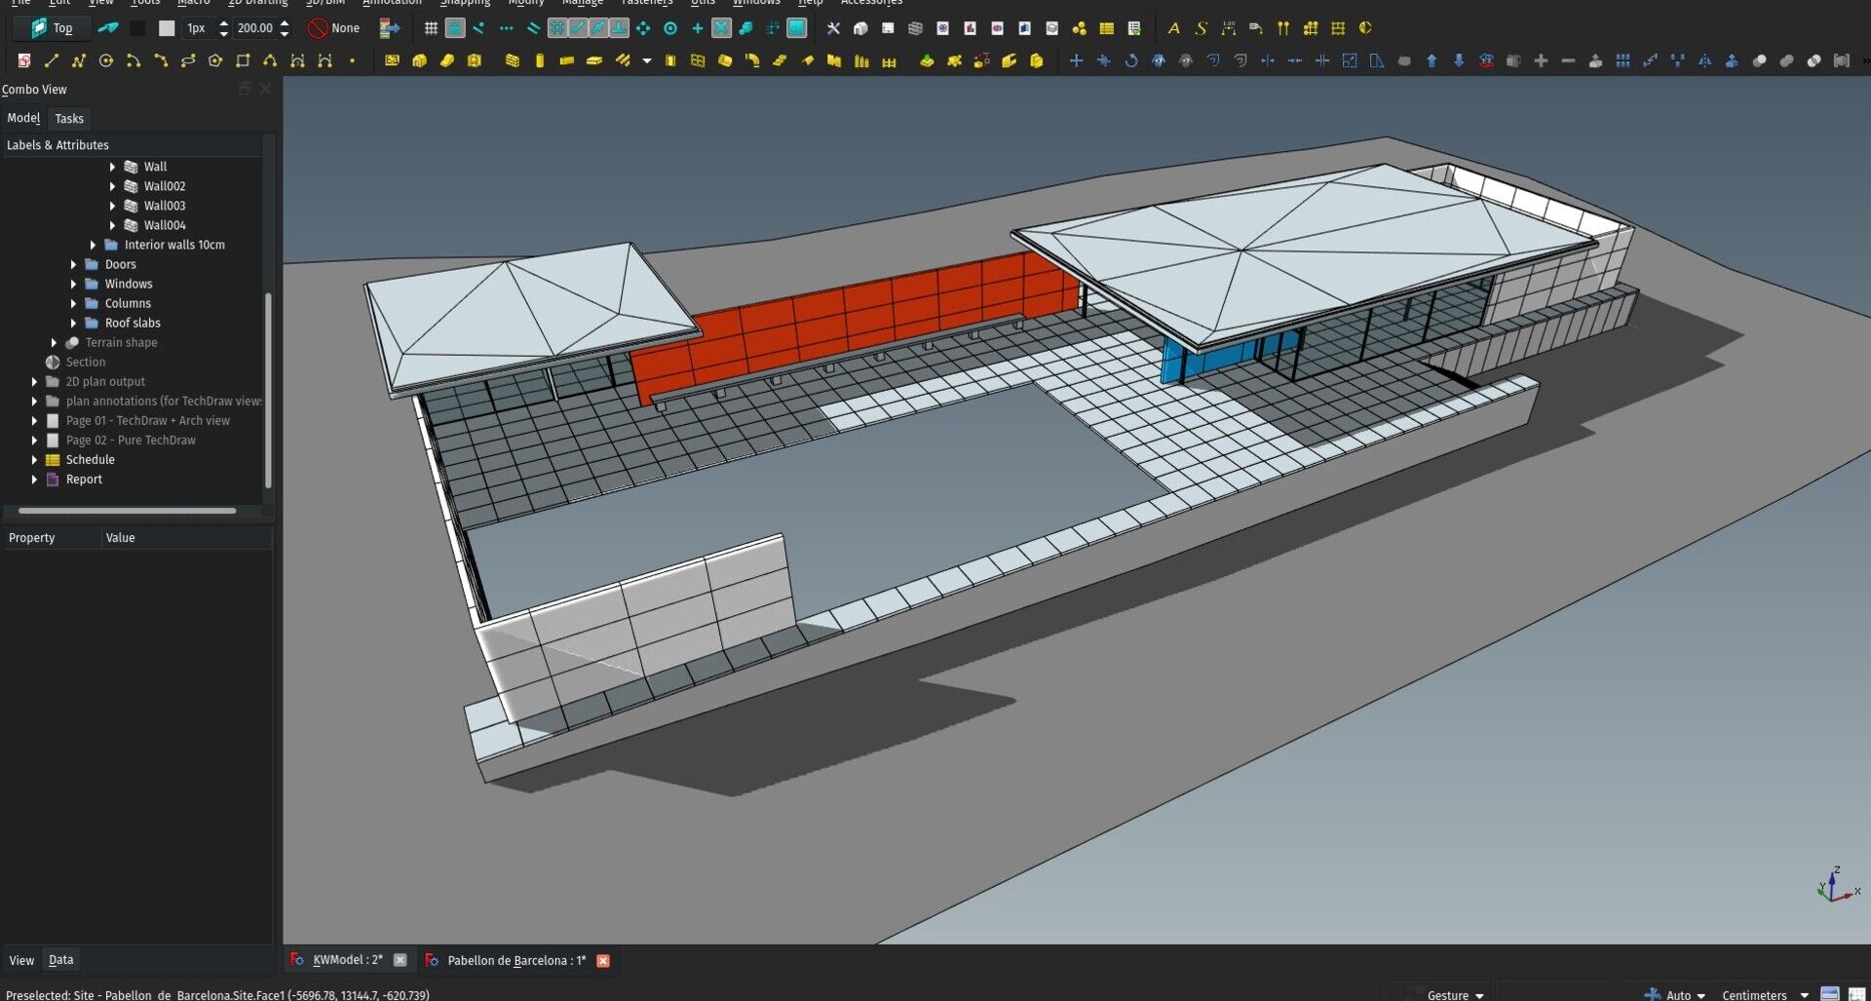Image resolution: width=1871 pixels, height=1001 pixels.
Task: Select the Rectangle drawing tool
Action: tap(243, 60)
